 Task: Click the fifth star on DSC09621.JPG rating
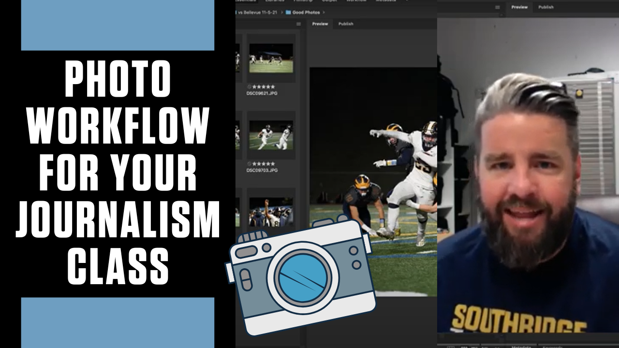tap(273, 87)
